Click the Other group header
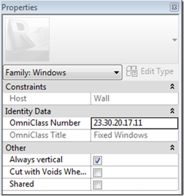 point(91,148)
